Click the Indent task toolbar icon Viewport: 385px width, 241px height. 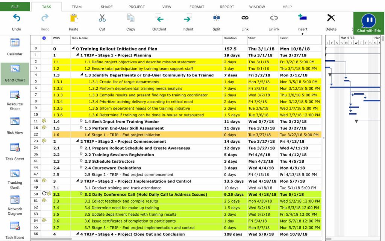(188, 17)
